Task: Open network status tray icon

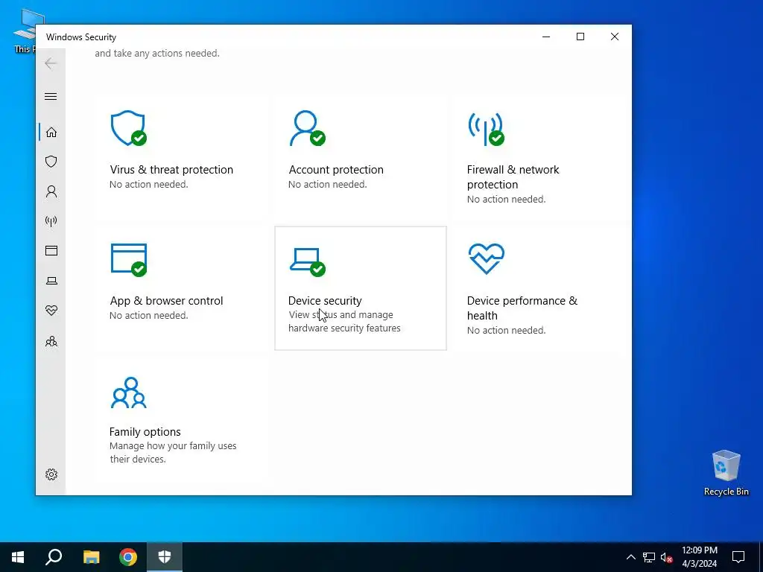Action: pos(649,557)
